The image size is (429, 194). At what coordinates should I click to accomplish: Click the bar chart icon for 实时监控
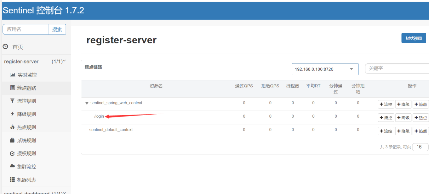13,75
